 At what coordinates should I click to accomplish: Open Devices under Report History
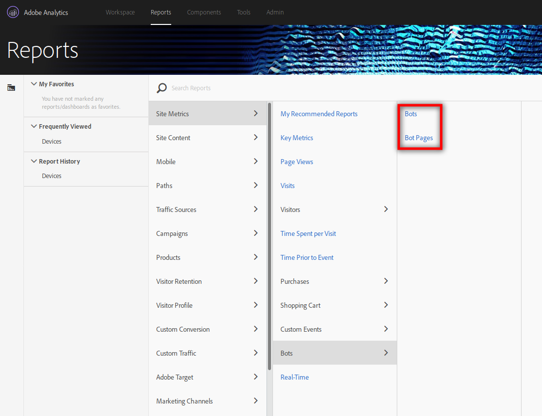[51, 176]
